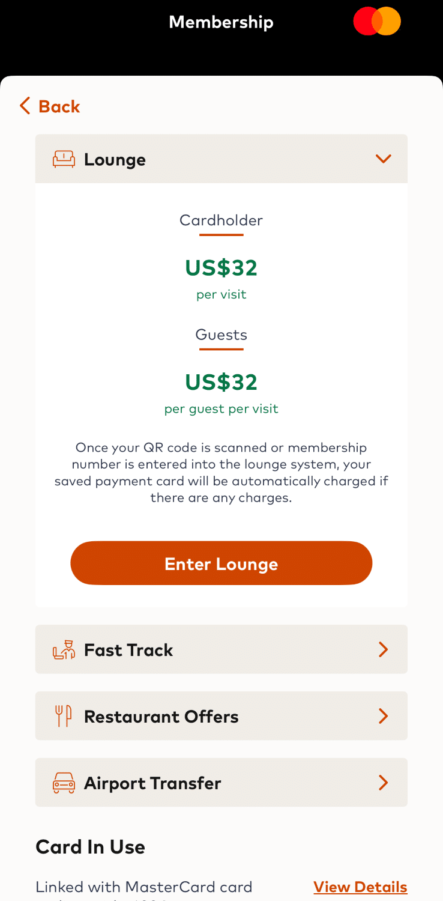Tap the back arrow chevron

[x=25, y=106]
